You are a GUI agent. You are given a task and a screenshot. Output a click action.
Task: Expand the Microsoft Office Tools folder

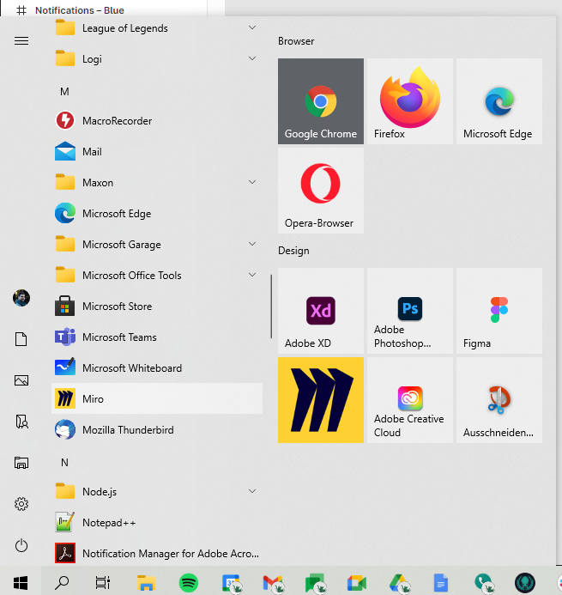pyautogui.click(x=157, y=276)
